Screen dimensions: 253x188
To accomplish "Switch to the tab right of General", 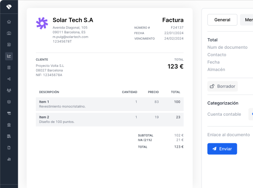I will (x=247, y=20).
